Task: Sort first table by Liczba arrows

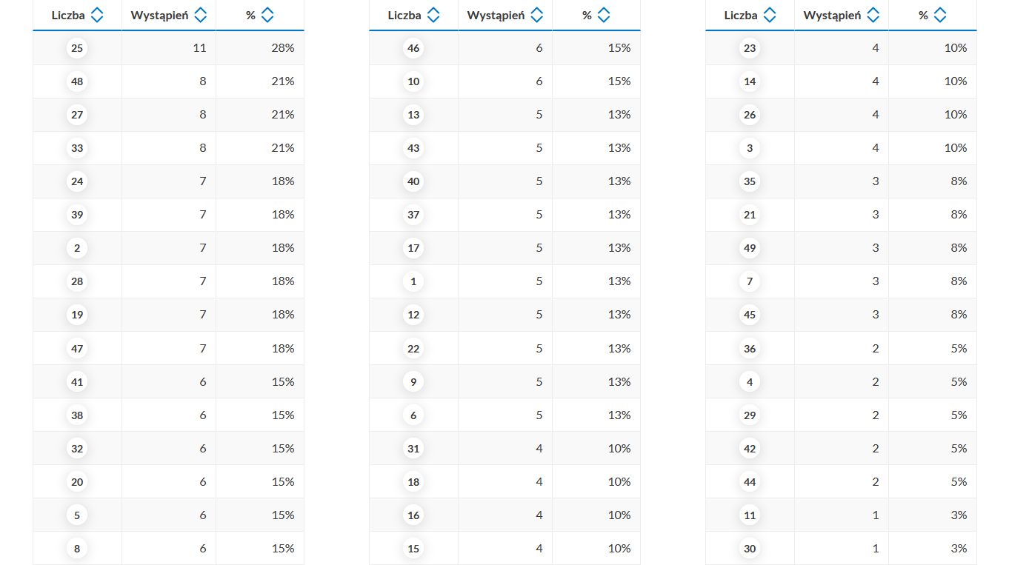Action: point(96,15)
